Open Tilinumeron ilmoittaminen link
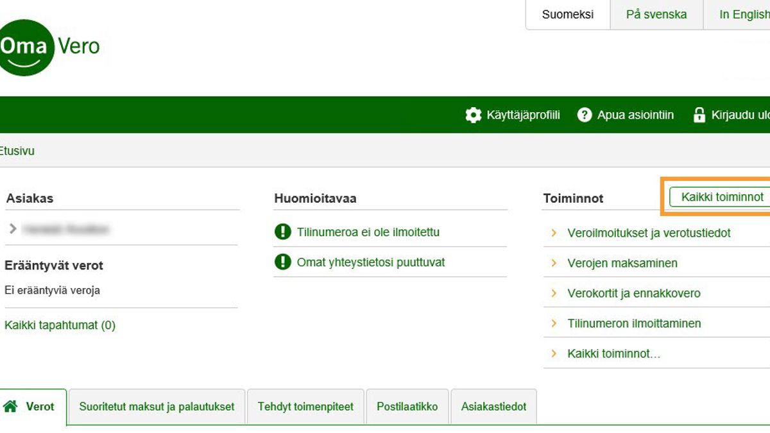The height and width of the screenshot is (433, 770). tap(634, 323)
